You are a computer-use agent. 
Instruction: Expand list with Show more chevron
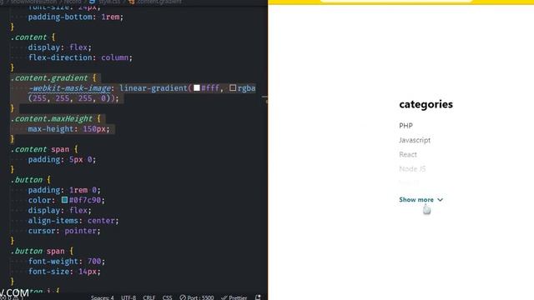pyautogui.click(x=440, y=200)
